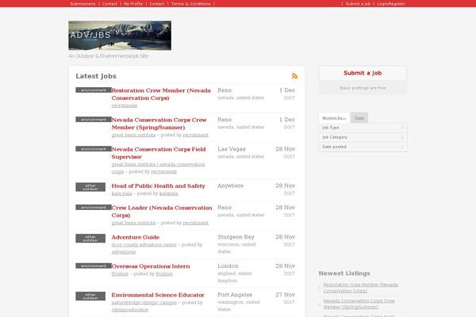
Task: Click olympiceducator poster link
Action: (x=130, y=310)
